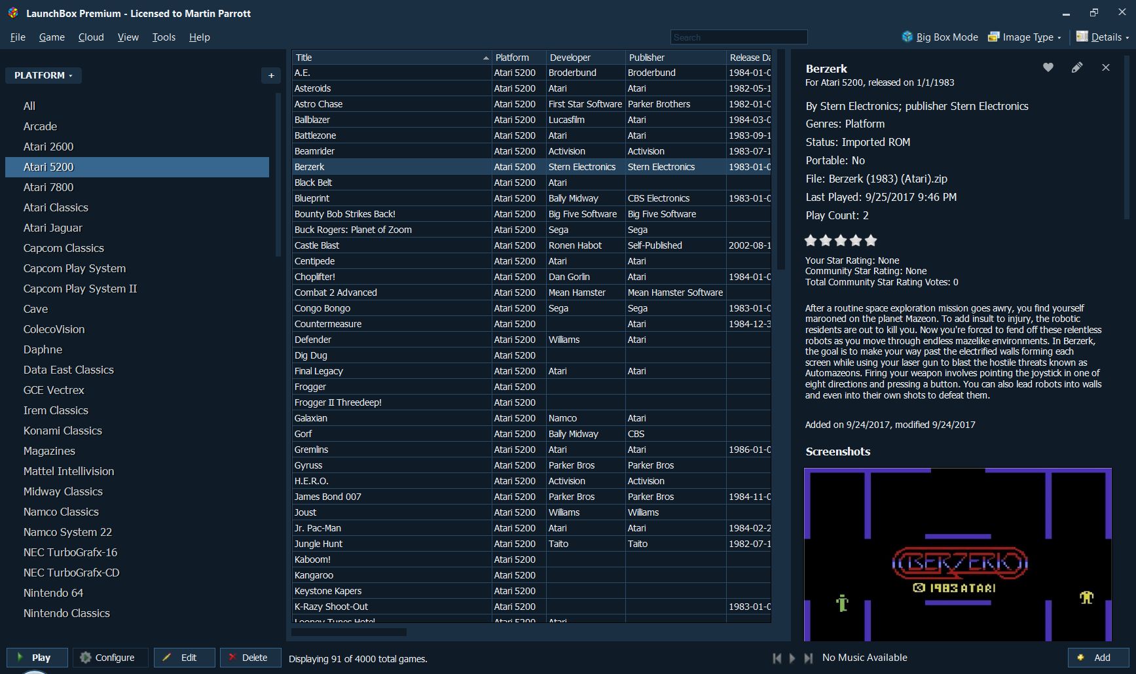Viewport: 1136px width, 674px height.
Task: Select the GCE Vectrex platform
Action: point(137,390)
